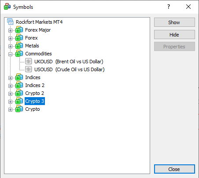
Task: Click the Forex Major folder icon
Action: 19,30
